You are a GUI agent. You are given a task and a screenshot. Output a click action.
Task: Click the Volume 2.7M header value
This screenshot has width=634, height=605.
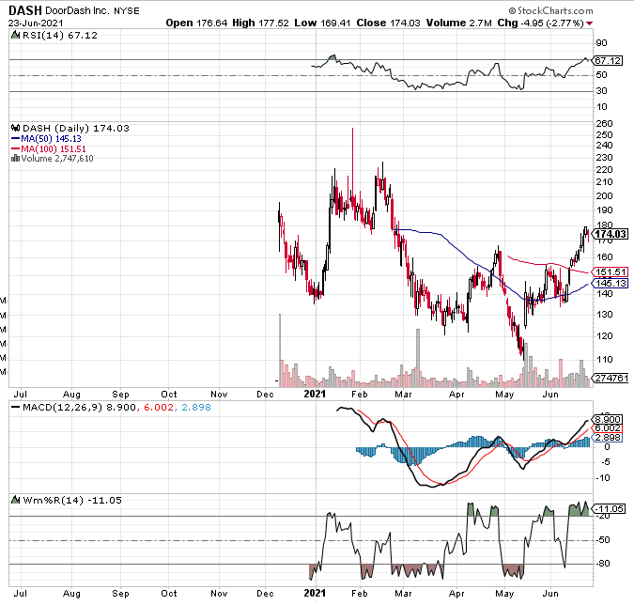(x=459, y=23)
